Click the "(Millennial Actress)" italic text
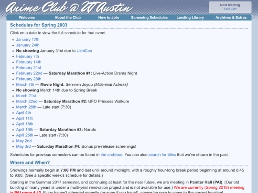 pos(111,84)
